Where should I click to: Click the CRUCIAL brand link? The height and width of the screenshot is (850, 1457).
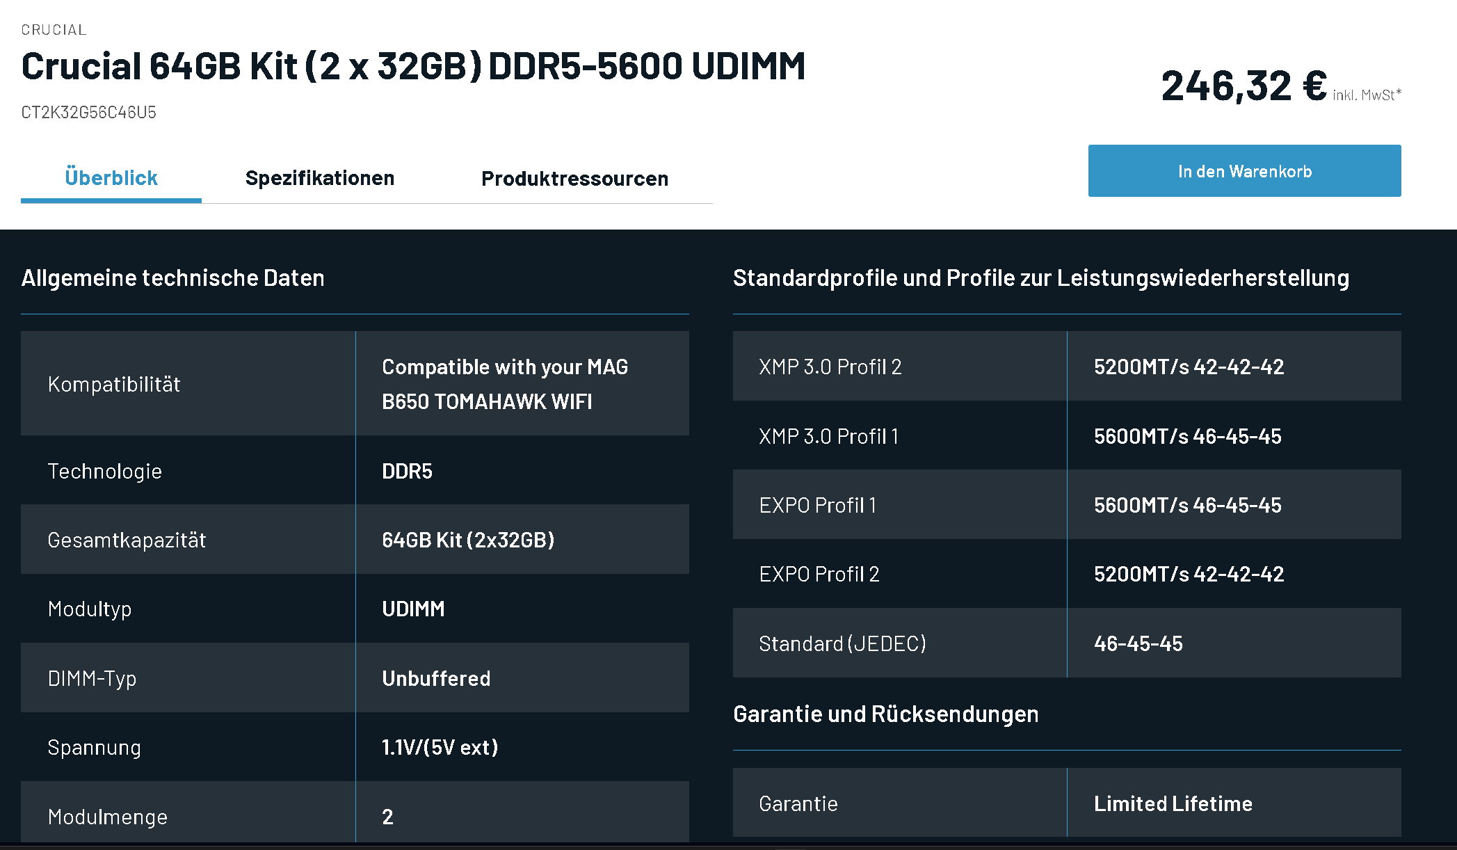[x=54, y=30]
